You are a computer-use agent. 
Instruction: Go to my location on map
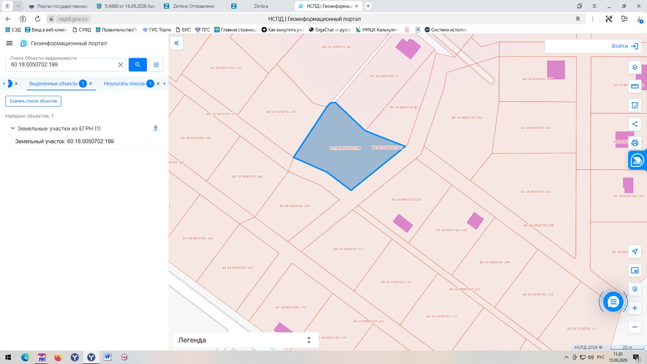click(x=635, y=251)
